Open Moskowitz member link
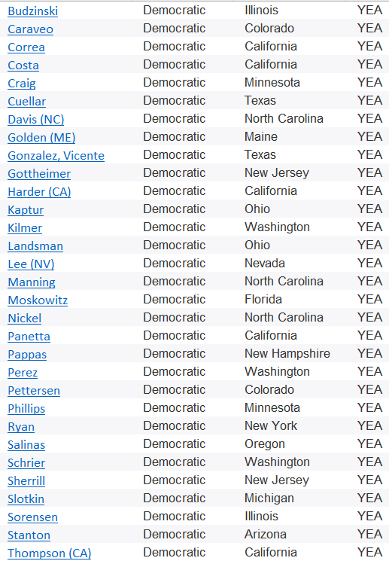 point(38,300)
